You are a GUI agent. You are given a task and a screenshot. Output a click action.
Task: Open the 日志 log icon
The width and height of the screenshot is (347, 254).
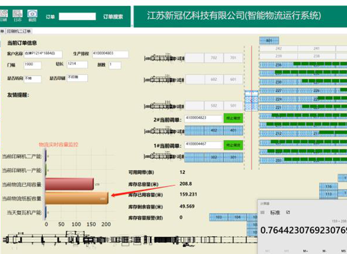click(17, 14)
